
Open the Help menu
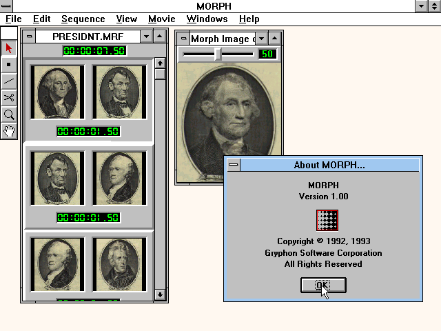click(249, 19)
